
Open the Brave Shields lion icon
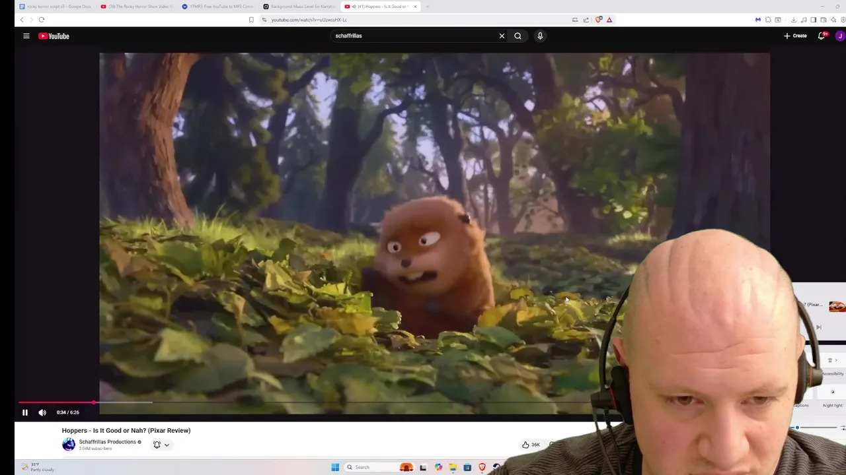(x=599, y=20)
